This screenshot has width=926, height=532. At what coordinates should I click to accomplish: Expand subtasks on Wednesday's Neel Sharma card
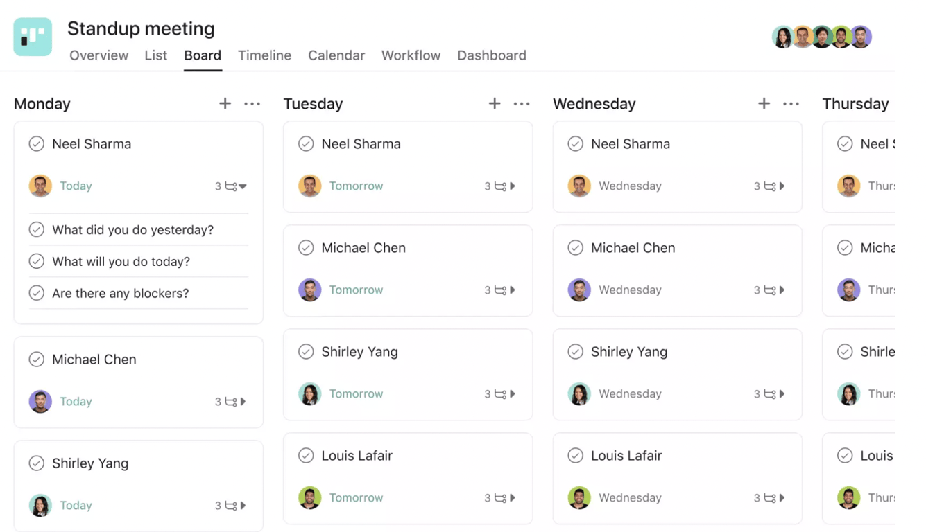pyautogui.click(x=782, y=186)
